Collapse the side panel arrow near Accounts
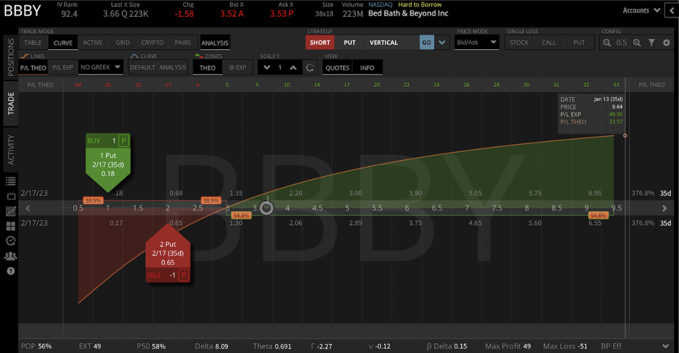Image resolution: width=679 pixels, height=353 pixels. [672, 10]
